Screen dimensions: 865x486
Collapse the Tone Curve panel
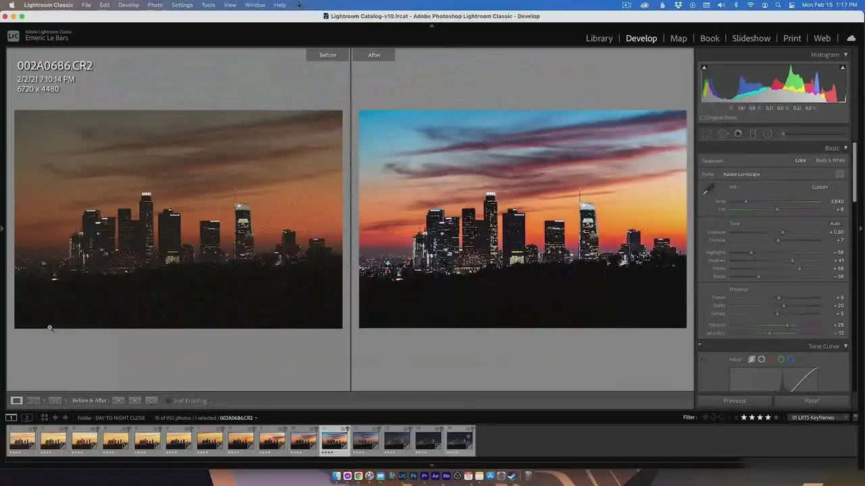845,346
